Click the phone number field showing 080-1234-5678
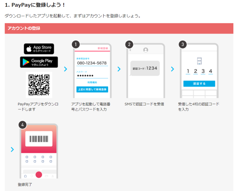Viewport: 237px width, 191px height. pos(92,63)
